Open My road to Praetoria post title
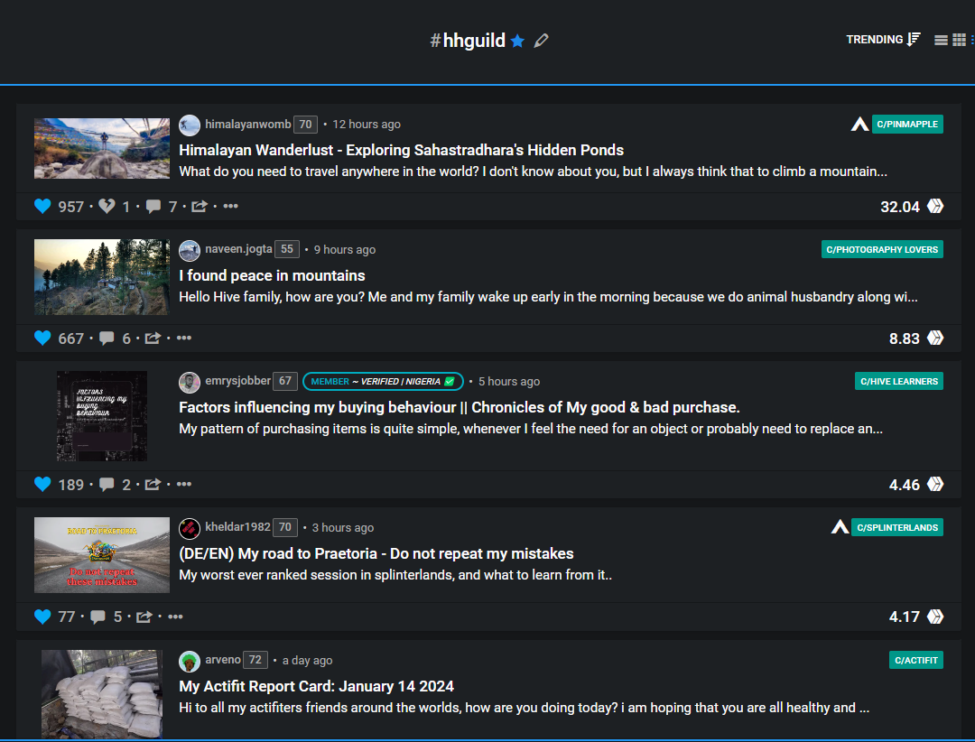This screenshot has height=742, width=975. [x=376, y=553]
